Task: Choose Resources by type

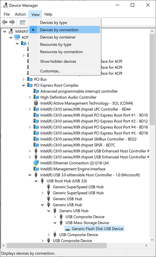Action: click(x=65, y=44)
